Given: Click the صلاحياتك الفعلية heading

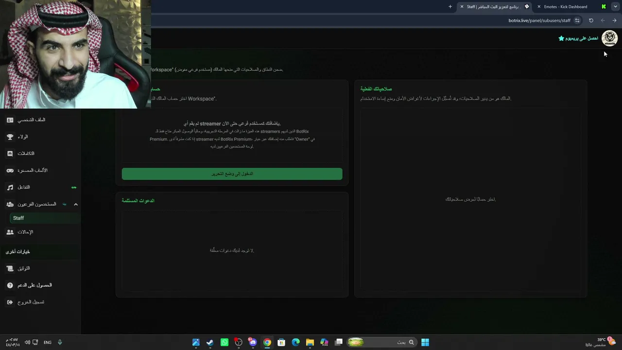Looking at the screenshot, I should [x=376, y=89].
